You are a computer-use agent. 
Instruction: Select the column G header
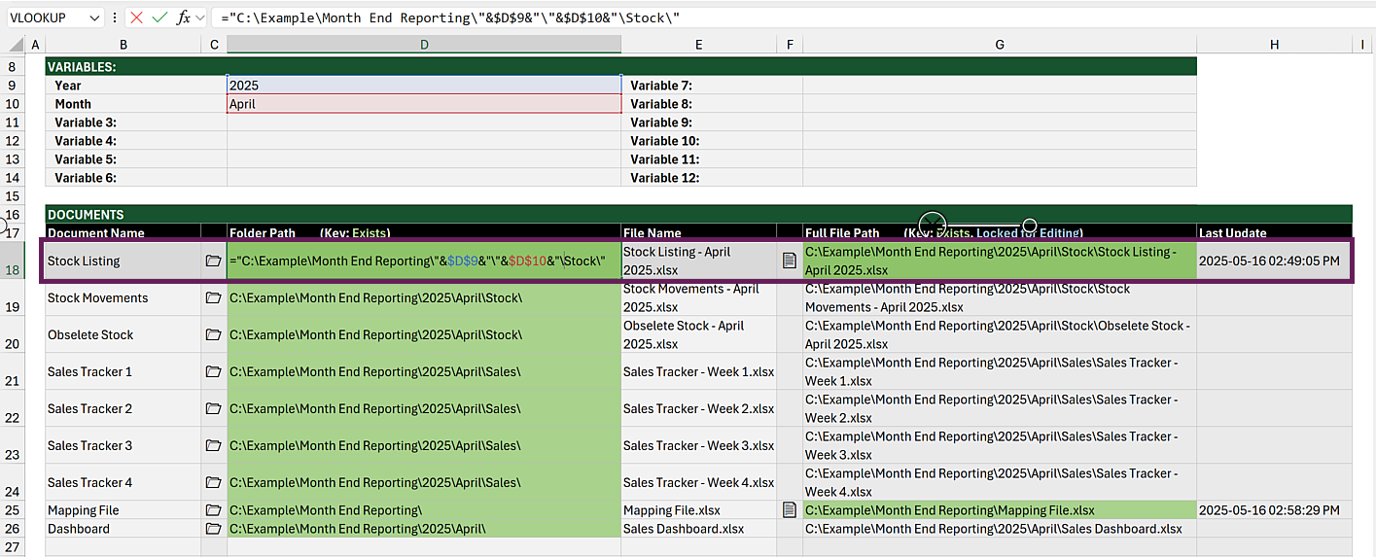[x=1000, y=45]
